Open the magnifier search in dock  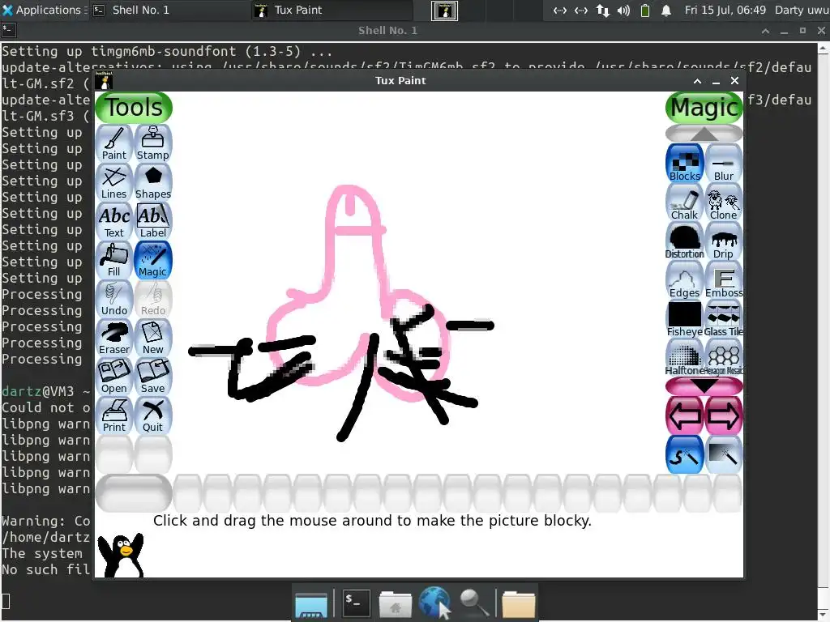473,603
